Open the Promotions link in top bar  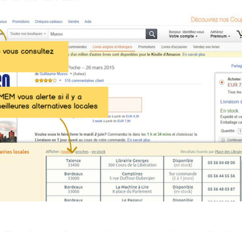pyautogui.click(x=21, y=22)
